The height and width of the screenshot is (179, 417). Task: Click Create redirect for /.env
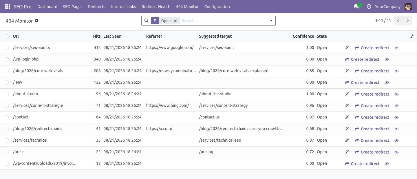coord(362,83)
